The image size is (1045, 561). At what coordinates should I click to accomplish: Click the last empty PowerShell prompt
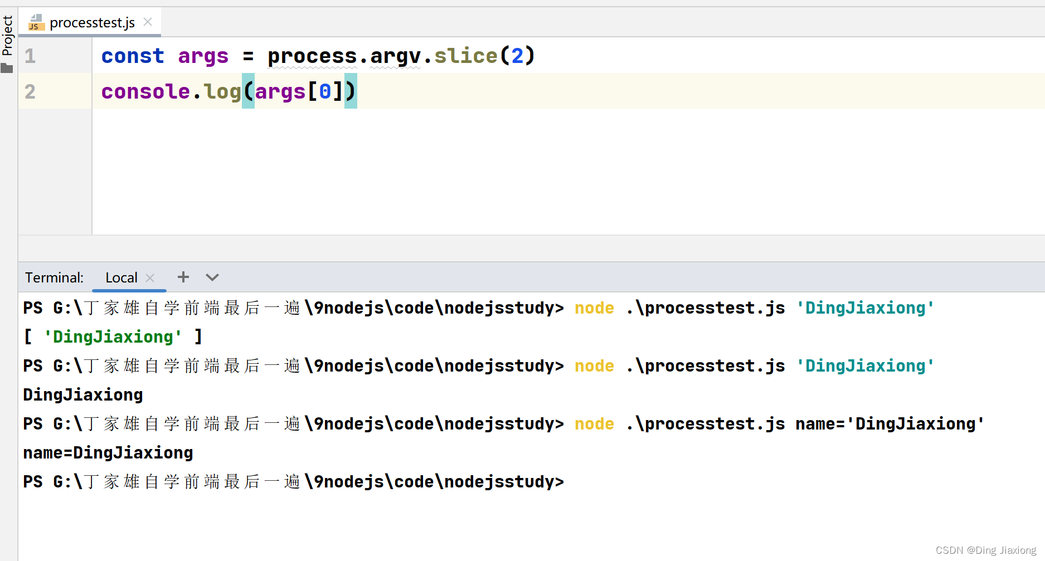294,481
